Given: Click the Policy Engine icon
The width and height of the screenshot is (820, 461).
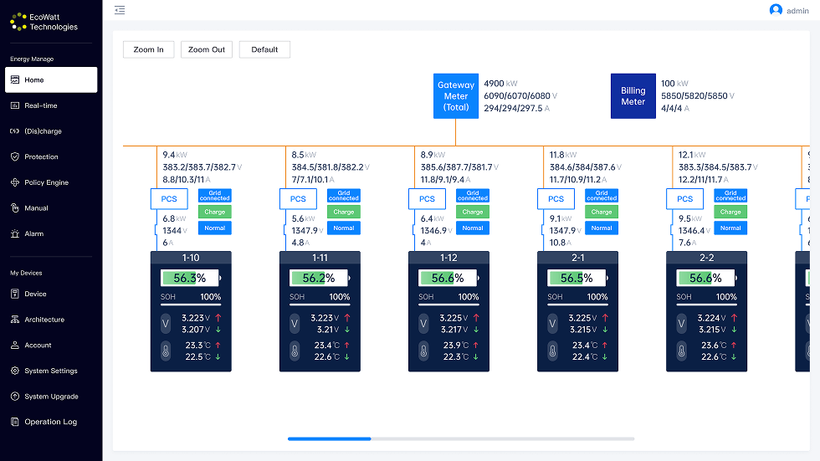Looking at the screenshot, I should [15, 182].
